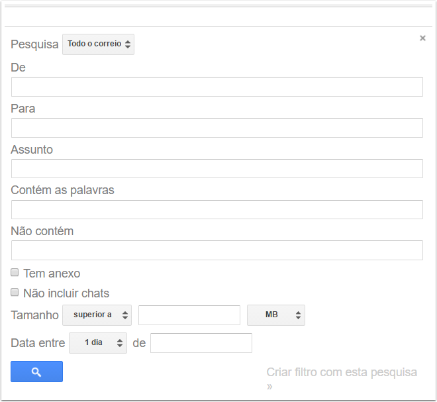Click the Pesquisa label text
This screenshot has height=402, width=437.
pyautogui.click(x=34, y=44)
